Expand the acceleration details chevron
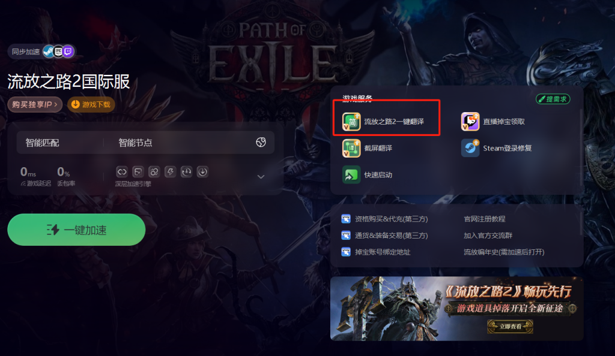615x356 pixels. pos(261,177)
